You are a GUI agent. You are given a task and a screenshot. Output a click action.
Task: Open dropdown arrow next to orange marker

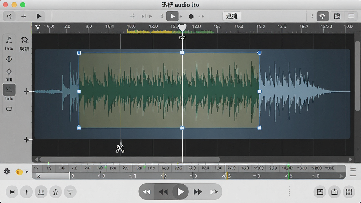pyautogui.click(x=27, y=172)
